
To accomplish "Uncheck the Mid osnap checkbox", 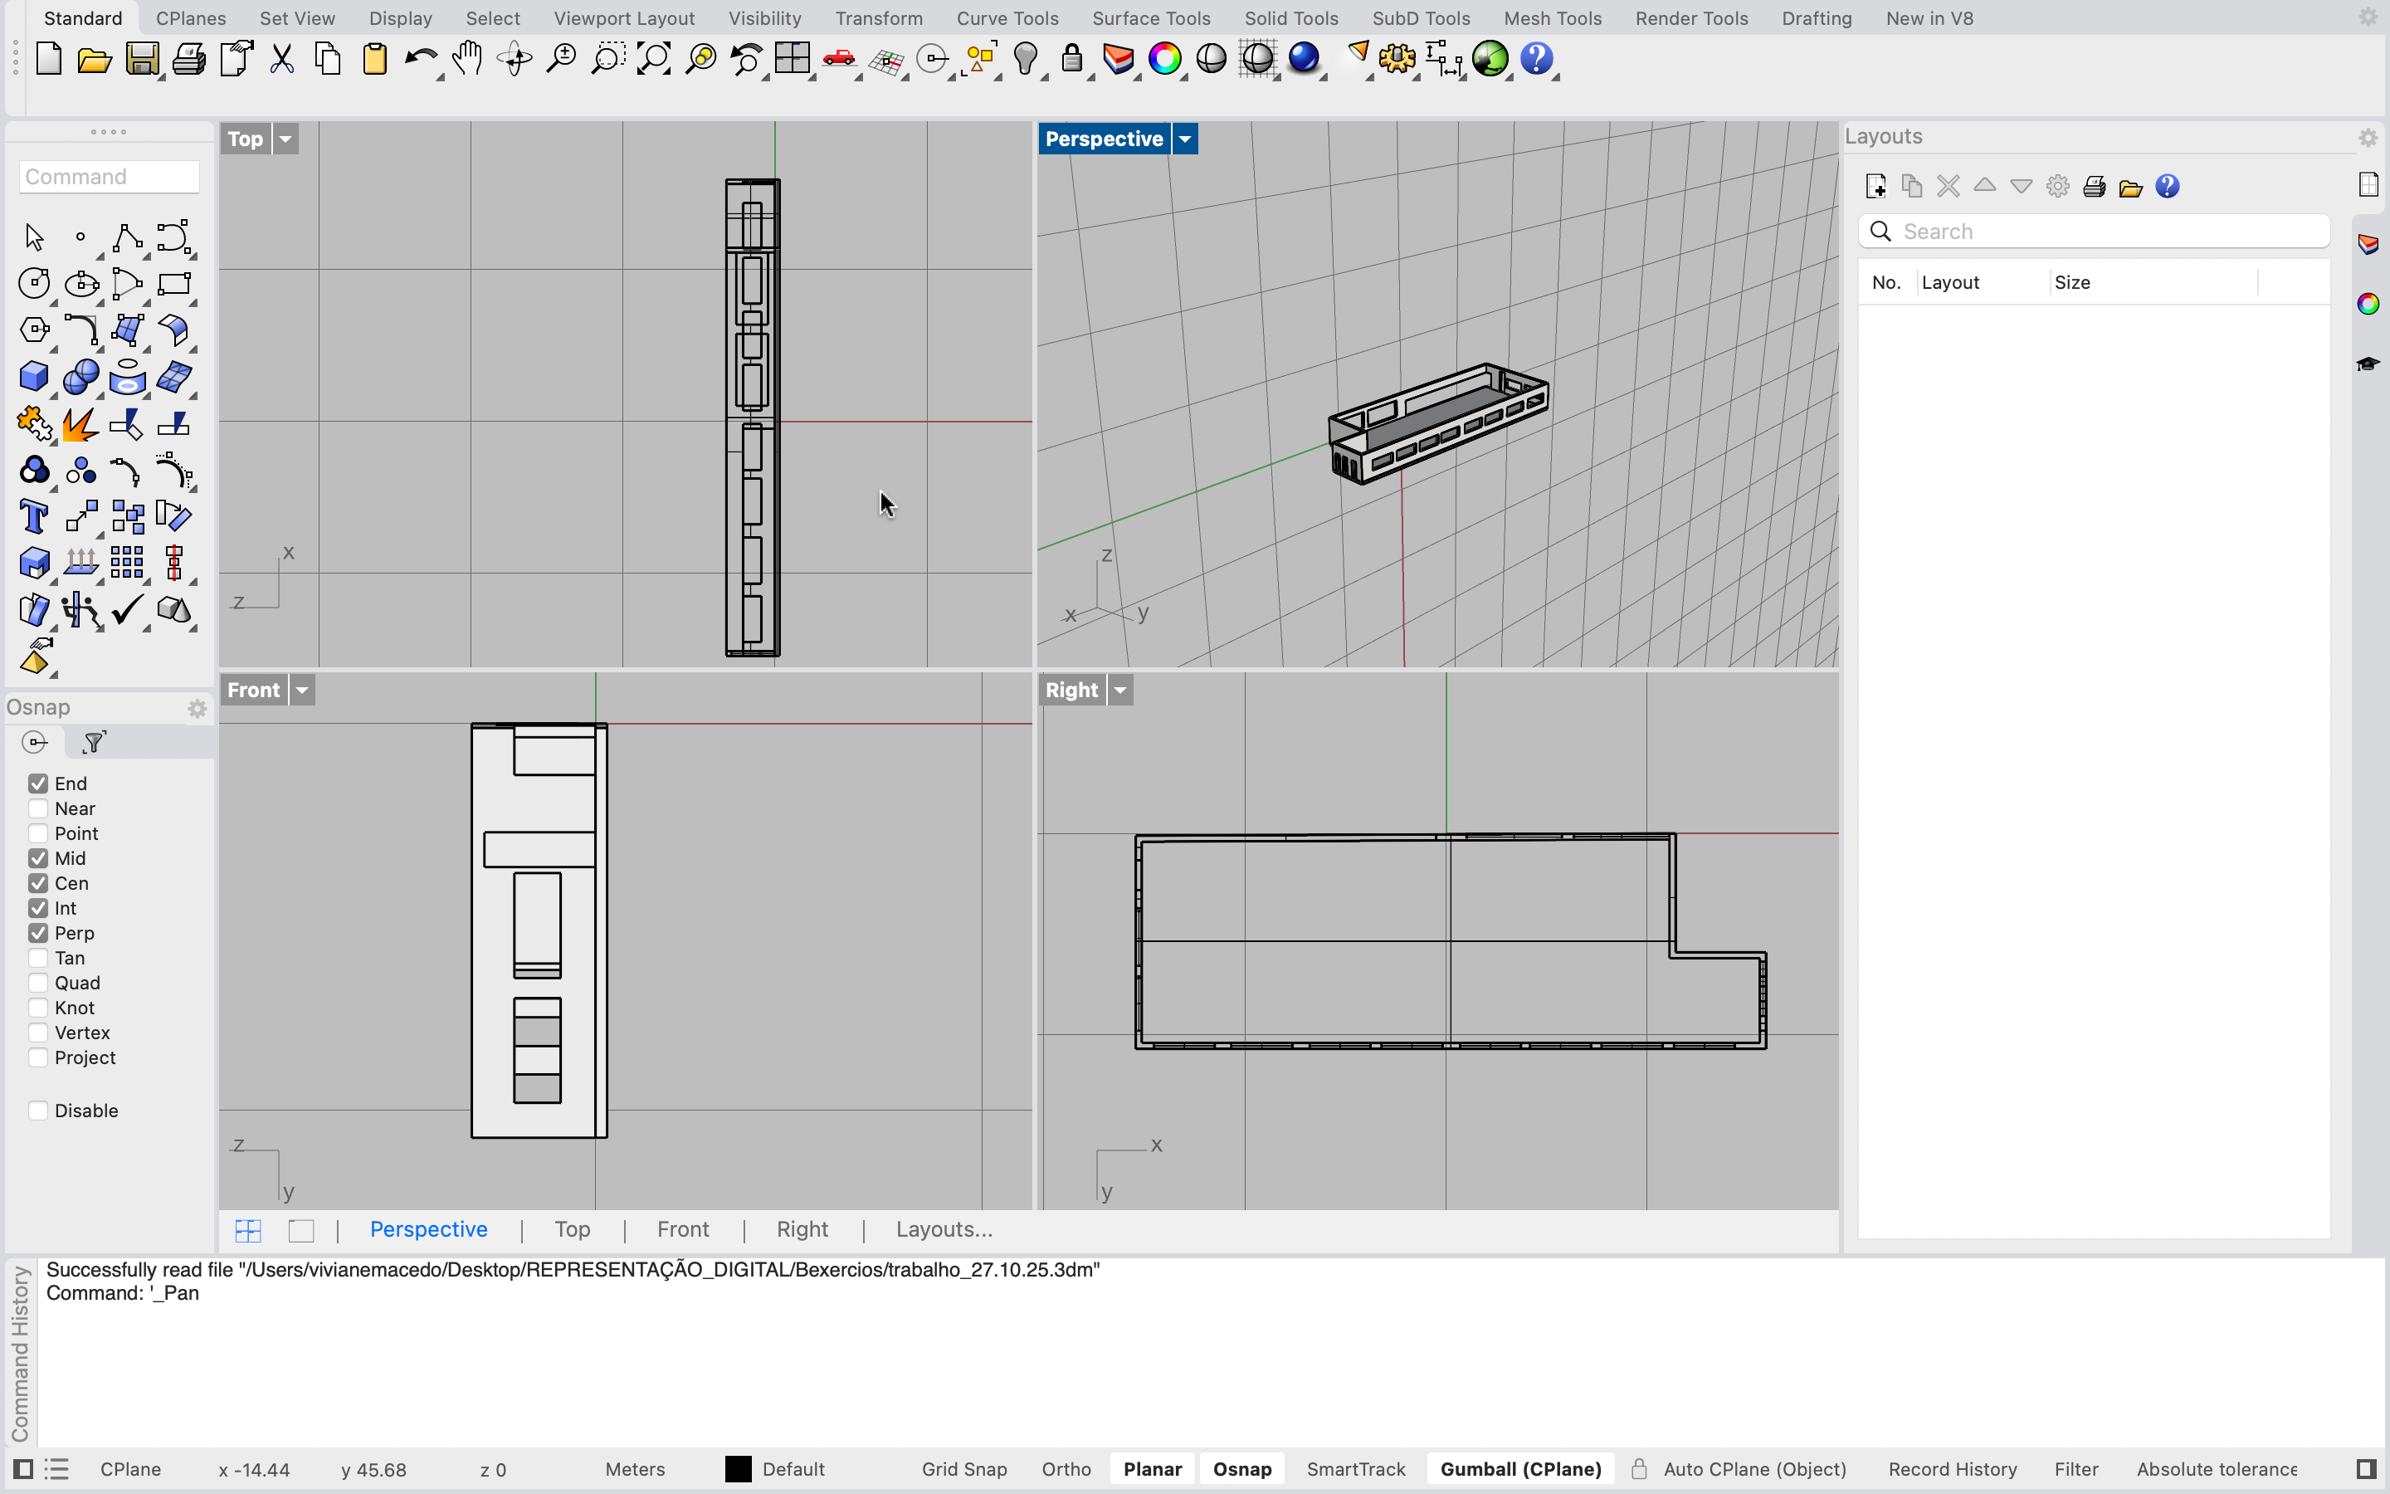I will [38, 857].
